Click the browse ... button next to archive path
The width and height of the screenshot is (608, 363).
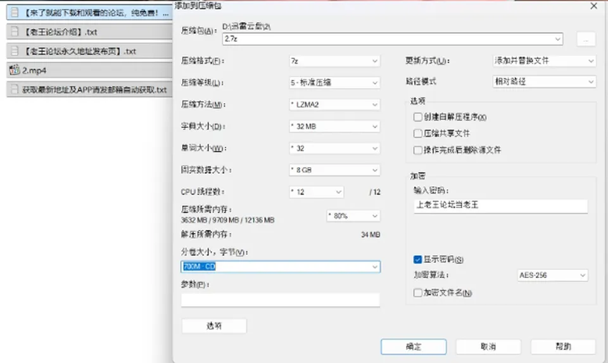tap(586, 39)
